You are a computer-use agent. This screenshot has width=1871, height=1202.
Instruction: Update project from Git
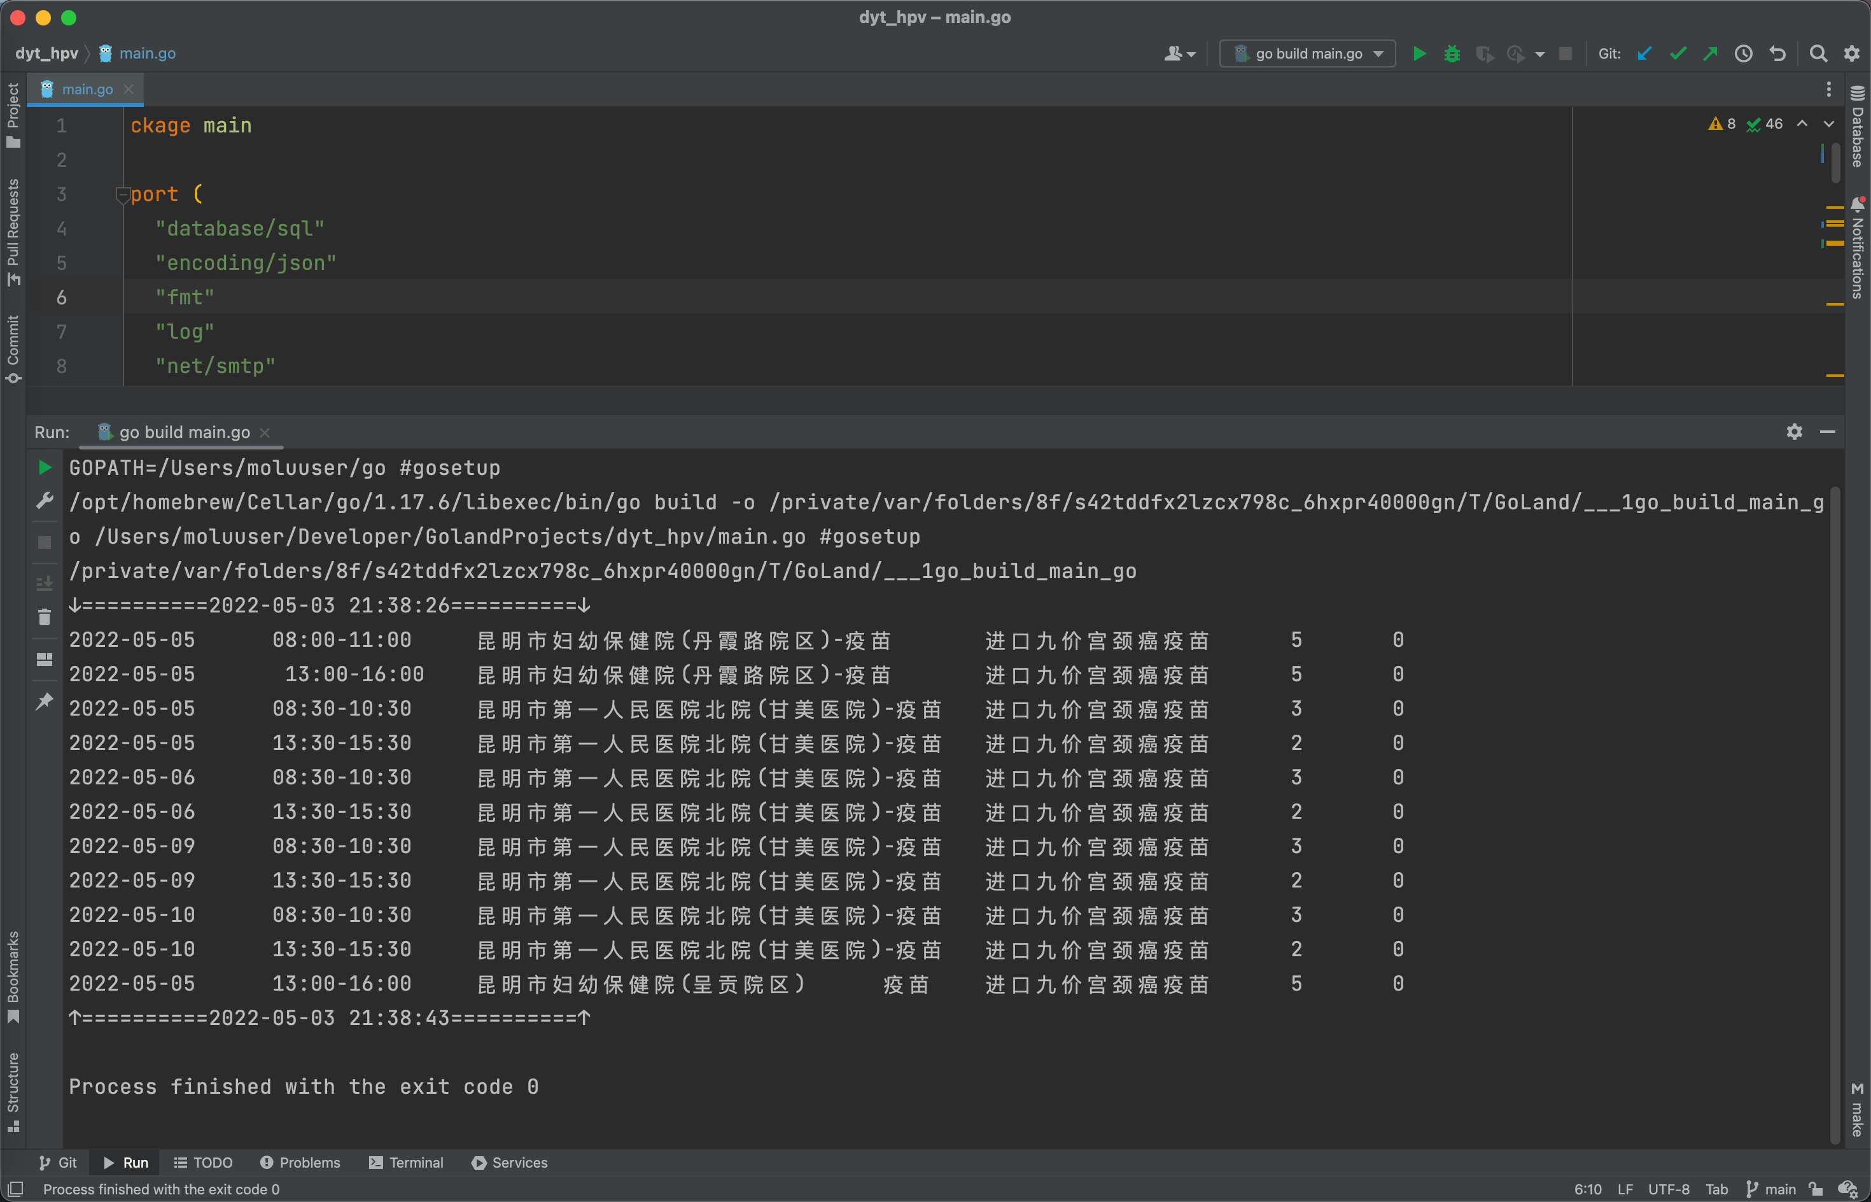point(1644,53)
